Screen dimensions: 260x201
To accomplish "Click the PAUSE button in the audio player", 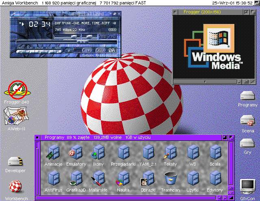I will click(x=39, y=52).
